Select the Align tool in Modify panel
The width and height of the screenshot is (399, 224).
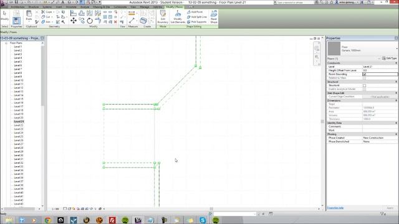pos(74,13)
